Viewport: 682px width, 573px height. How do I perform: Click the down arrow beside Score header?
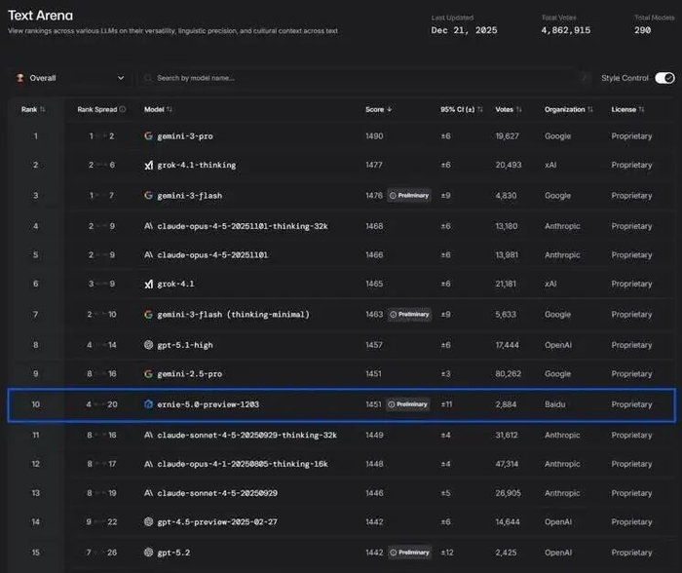tap(390, 109)
